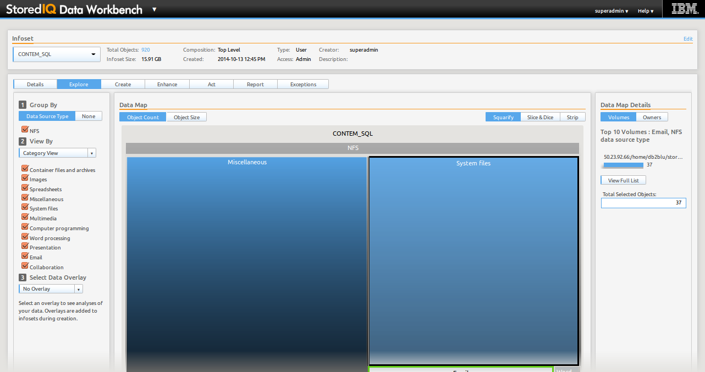
Task: Open the No Overlay dropdown
Action: (51, 289)
